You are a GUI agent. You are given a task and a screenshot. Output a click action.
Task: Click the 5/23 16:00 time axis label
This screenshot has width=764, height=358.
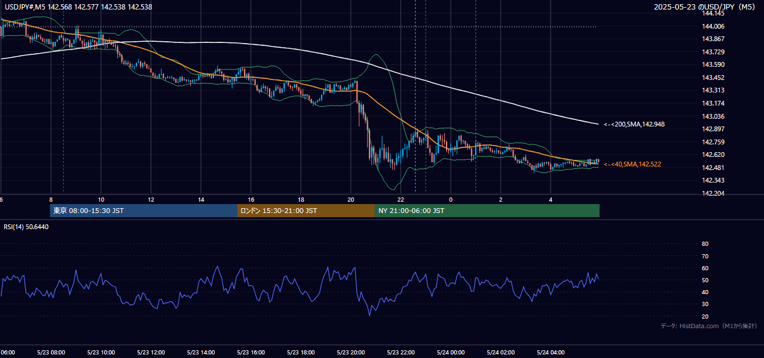(251, 353)
